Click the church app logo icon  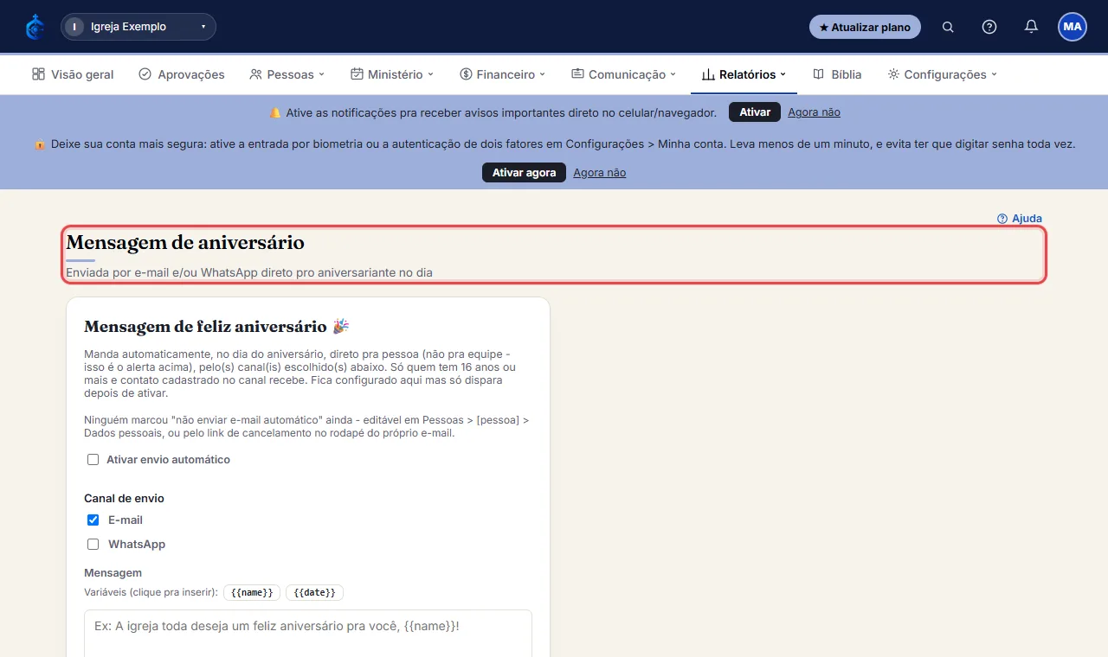coord(35,27)
